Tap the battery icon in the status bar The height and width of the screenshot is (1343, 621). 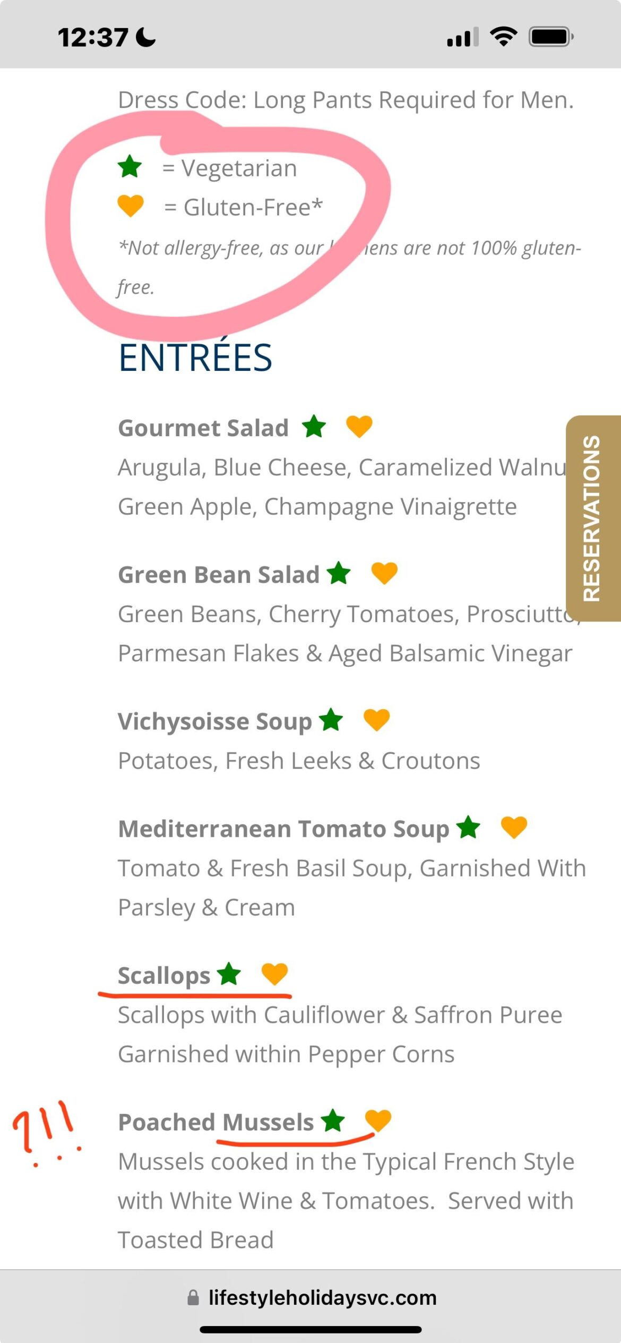pos(550,37)
